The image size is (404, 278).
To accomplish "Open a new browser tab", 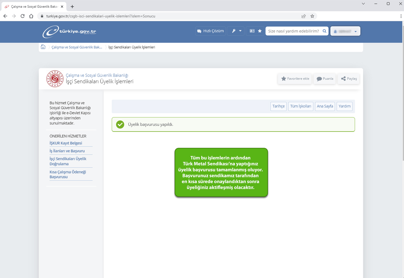I will click(x=72, y=6).
